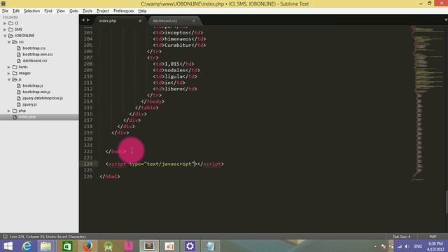Click the vertical scrollbar thumb
This screenshot has width=448, height=252.
tap(447, 202)
